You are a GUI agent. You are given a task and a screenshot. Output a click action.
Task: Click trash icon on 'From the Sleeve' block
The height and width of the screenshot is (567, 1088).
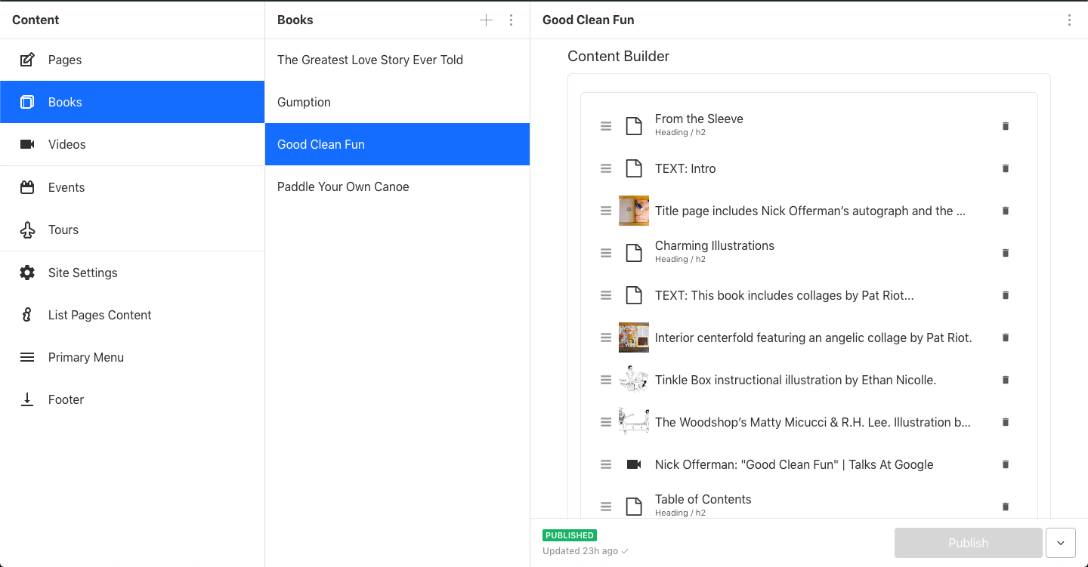pos(1005,126)
